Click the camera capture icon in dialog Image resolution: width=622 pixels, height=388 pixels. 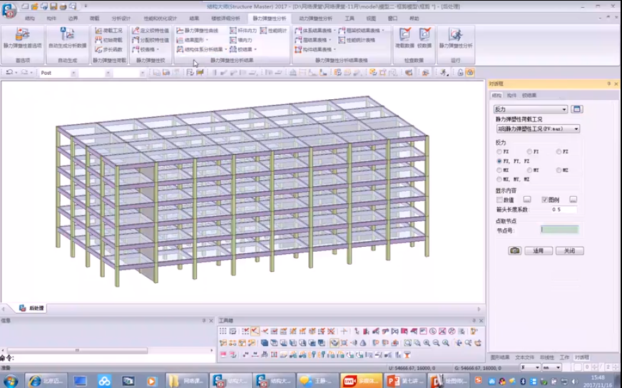pyautogui.click(x=514, y=251)
